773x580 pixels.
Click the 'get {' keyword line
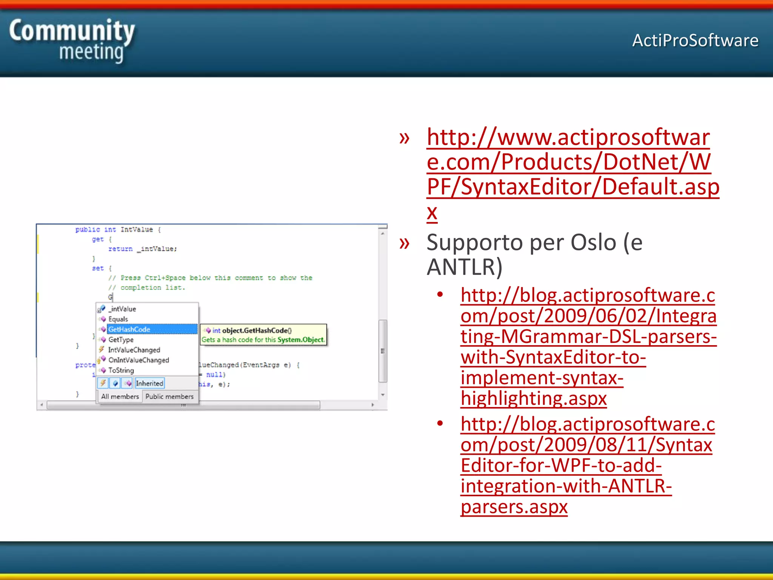tap(102, 239)
